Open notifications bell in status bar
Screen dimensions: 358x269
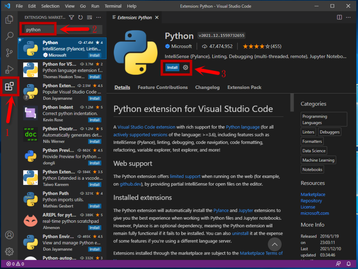click(x=349, y=264)
